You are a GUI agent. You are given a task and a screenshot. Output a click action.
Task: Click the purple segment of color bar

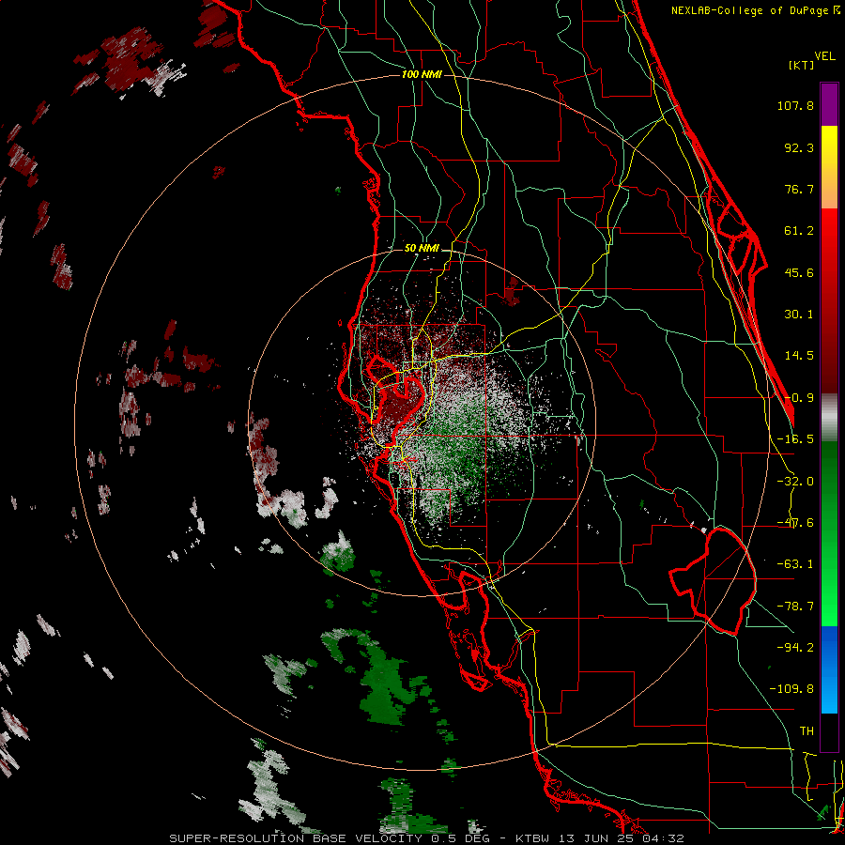pyautogui.click(x=829, y=104)
